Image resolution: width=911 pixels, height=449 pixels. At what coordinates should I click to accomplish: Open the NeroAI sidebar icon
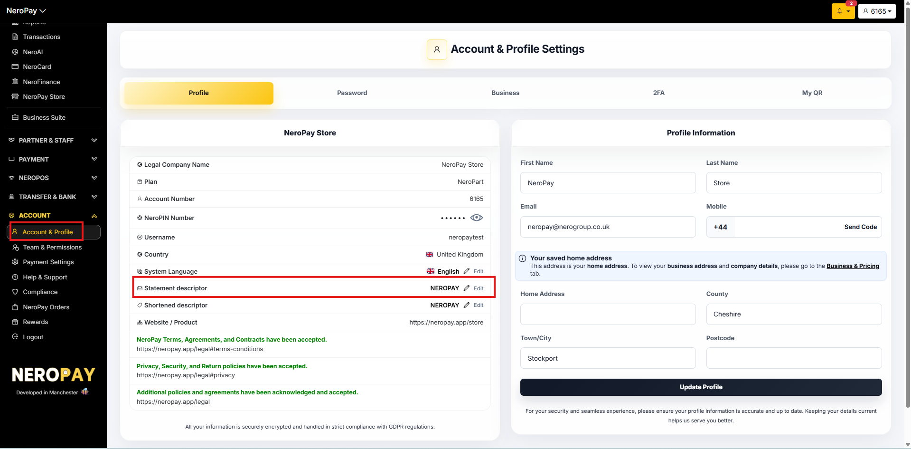coord(15,52)
